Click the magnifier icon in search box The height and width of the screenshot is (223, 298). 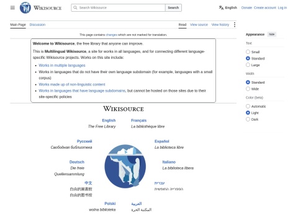pyautogui.click(x=75, y=7)
